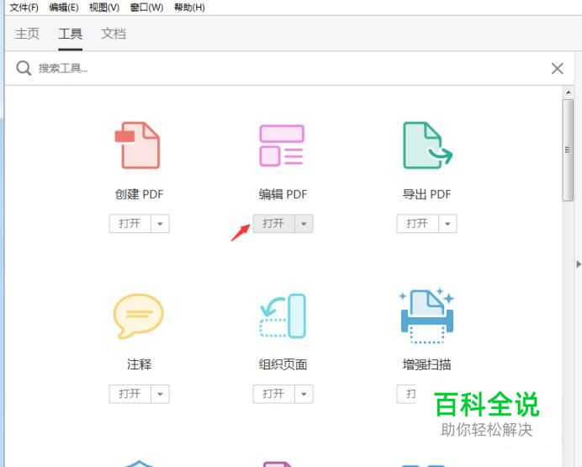The width and height of the screenshot is (582, 467).
Task: Expand dropdown arrow next to 创建 PDF 打开
Action: click(x=160, y=224)
